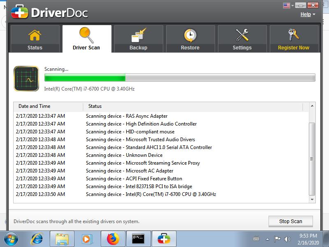Screen dimensions: 329x247
Task: Select Microsoft Streaming Service Proxy row
Action: pos(161,163)
